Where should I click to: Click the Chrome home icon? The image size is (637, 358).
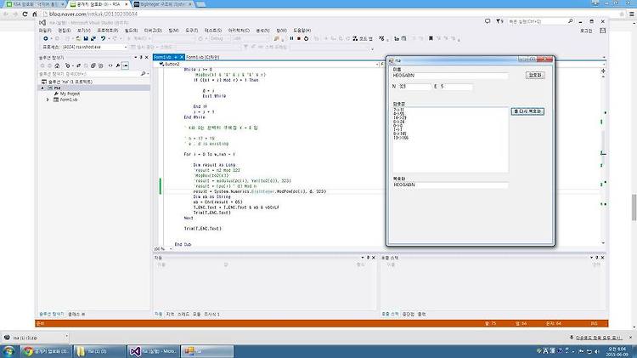click(x=35, y=14)
